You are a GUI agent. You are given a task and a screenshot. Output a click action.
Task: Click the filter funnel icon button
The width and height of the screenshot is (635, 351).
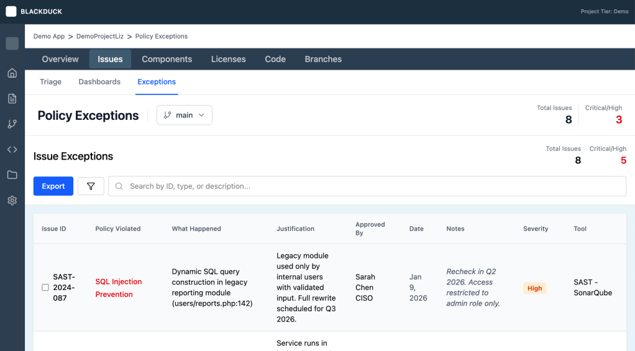91,186
